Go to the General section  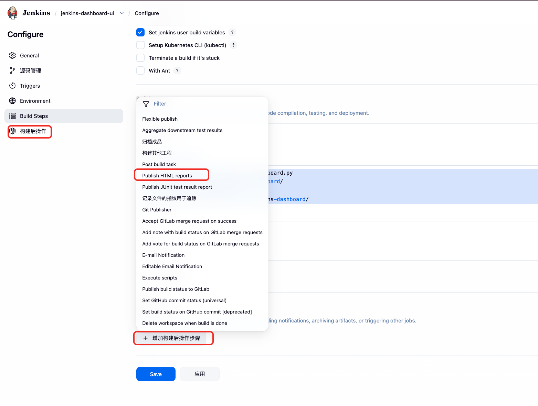click(64, 55)
